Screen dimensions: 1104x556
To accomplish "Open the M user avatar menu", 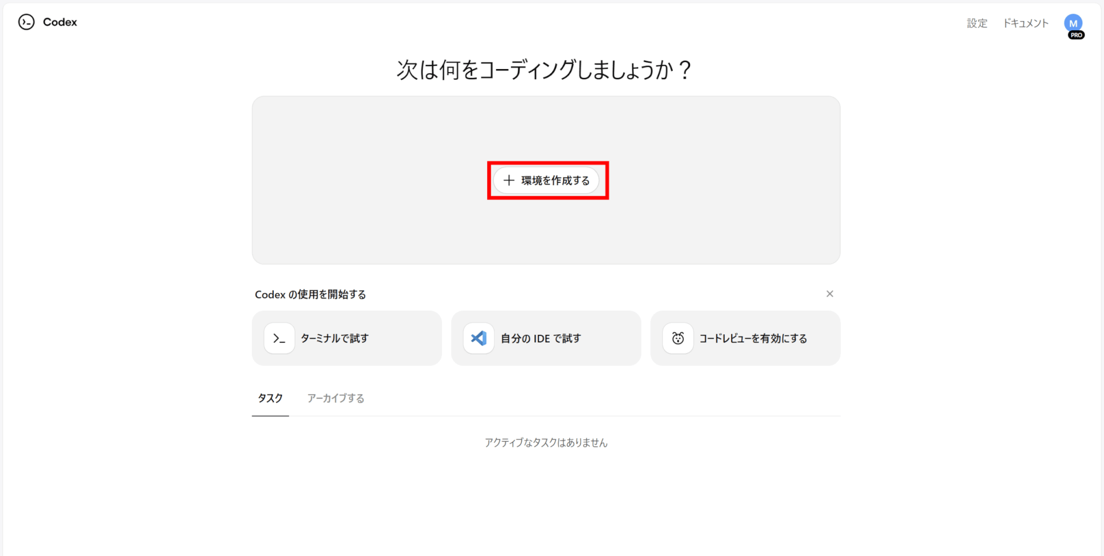I will (1073, 23).
